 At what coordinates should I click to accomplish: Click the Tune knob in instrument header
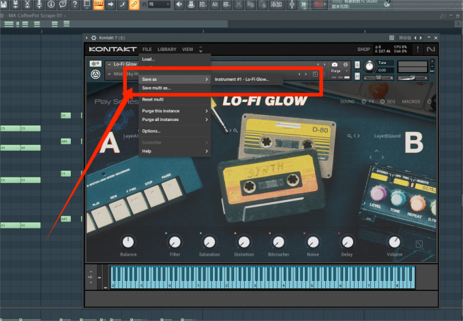(x=369, y=66)
